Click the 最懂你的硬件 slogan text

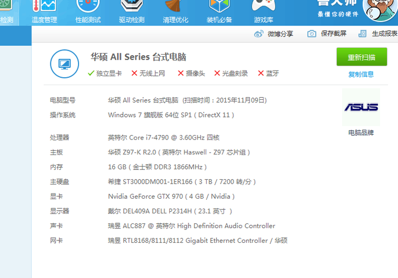pyautogui.click(x=338, y=14)
